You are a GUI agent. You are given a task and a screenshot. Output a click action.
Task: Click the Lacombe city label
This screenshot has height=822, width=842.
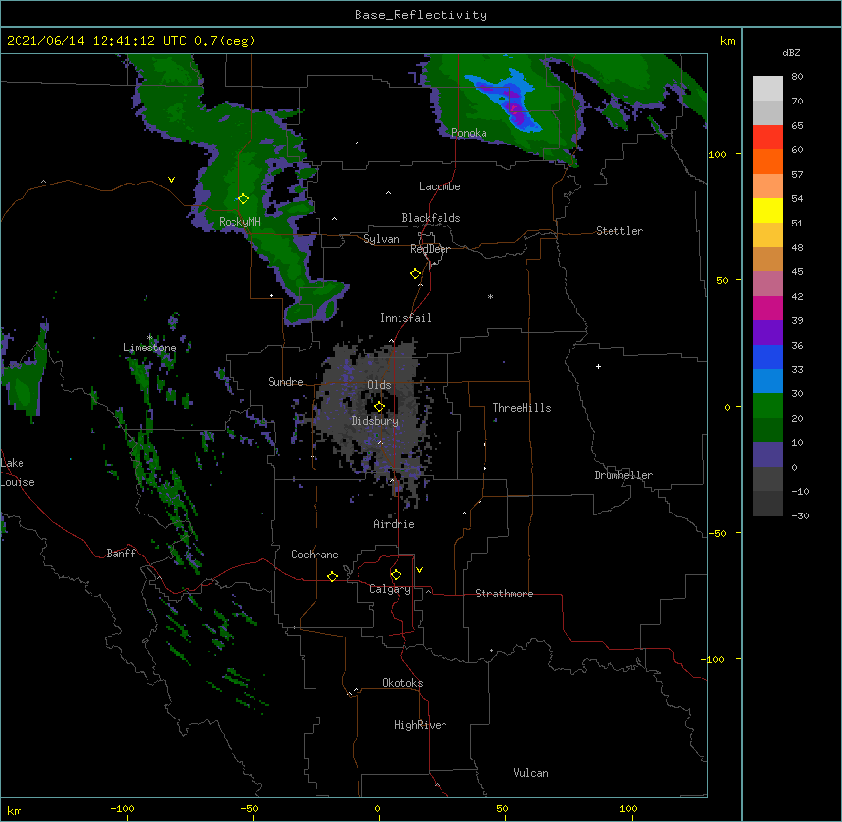(x=440, y=186)
